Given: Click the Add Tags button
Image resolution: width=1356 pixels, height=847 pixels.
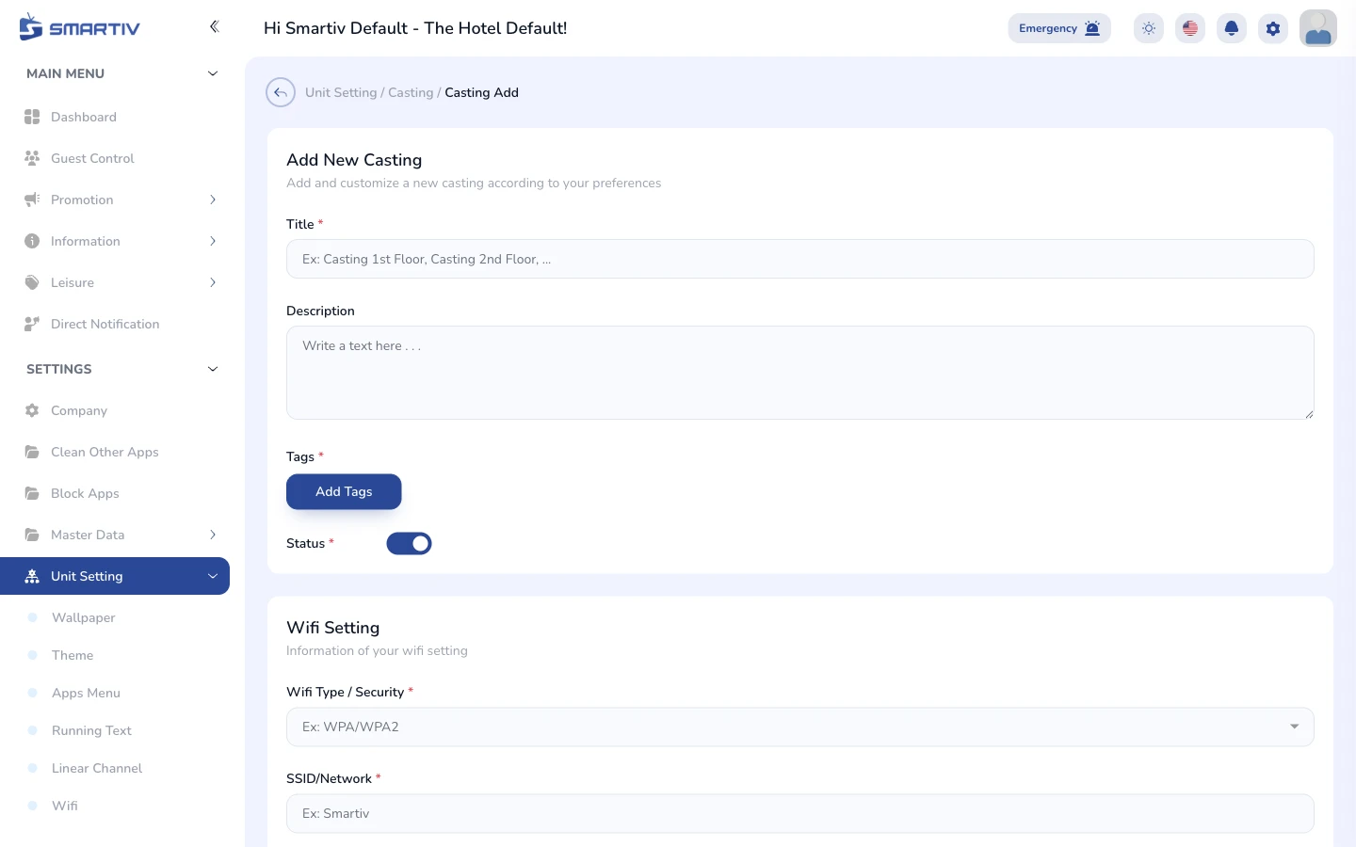Looking at the screenshot, I should point(344,491).
